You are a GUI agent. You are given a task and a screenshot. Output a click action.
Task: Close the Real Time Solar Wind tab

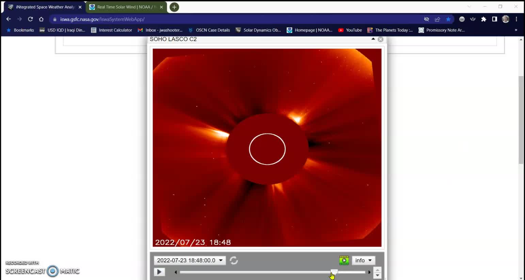pyautogui.click(x=161, y=7)
